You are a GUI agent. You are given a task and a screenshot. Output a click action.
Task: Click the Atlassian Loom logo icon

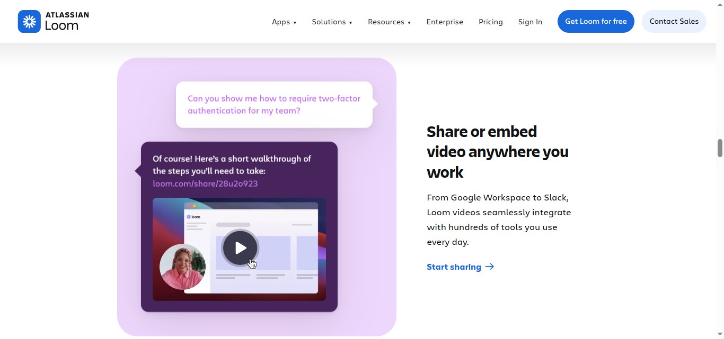tap(29, 21)
